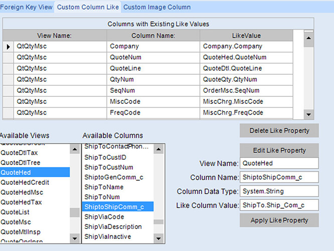Sort by the Column Name header
The width and height of the screenshot is (334, 251).
(x=153, y=36)
